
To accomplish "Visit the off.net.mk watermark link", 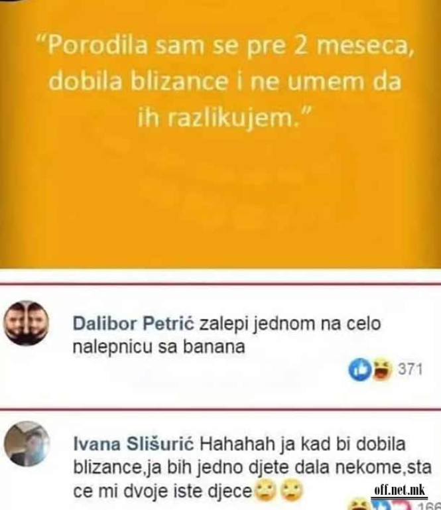I will [399, 490].
